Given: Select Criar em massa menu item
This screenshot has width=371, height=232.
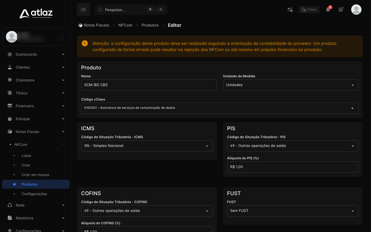Looking at the screenshot, I should coord(35,175).
